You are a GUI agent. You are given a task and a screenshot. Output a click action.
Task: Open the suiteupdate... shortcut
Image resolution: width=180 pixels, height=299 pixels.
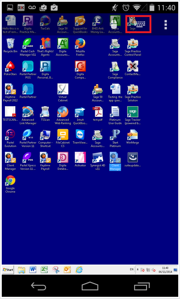pyautogui.click(x=133, y=160)
